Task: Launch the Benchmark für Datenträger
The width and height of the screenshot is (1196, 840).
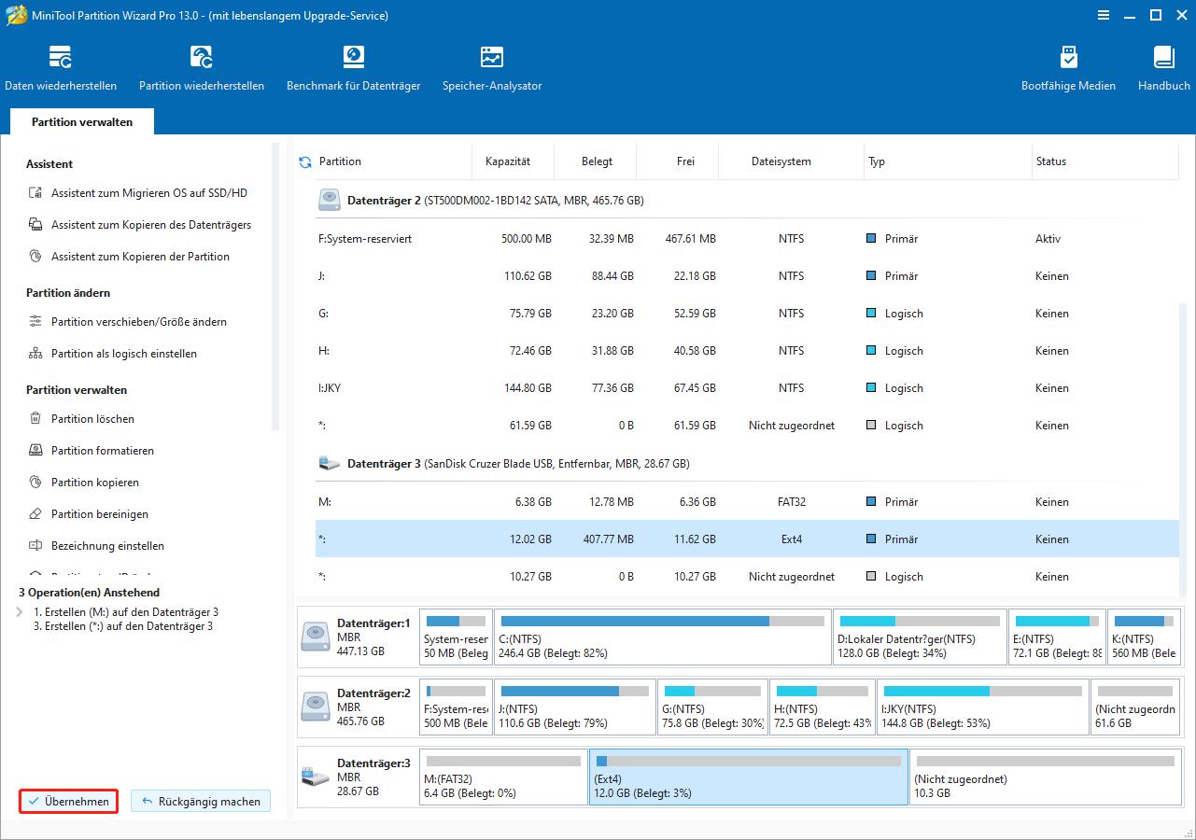Action: pyautogui.click(x=353, y=65)
